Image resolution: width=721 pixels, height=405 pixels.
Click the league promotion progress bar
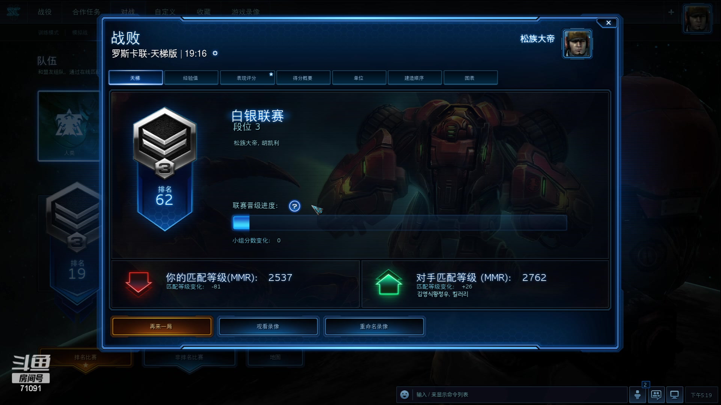click(x=400, y=223)
